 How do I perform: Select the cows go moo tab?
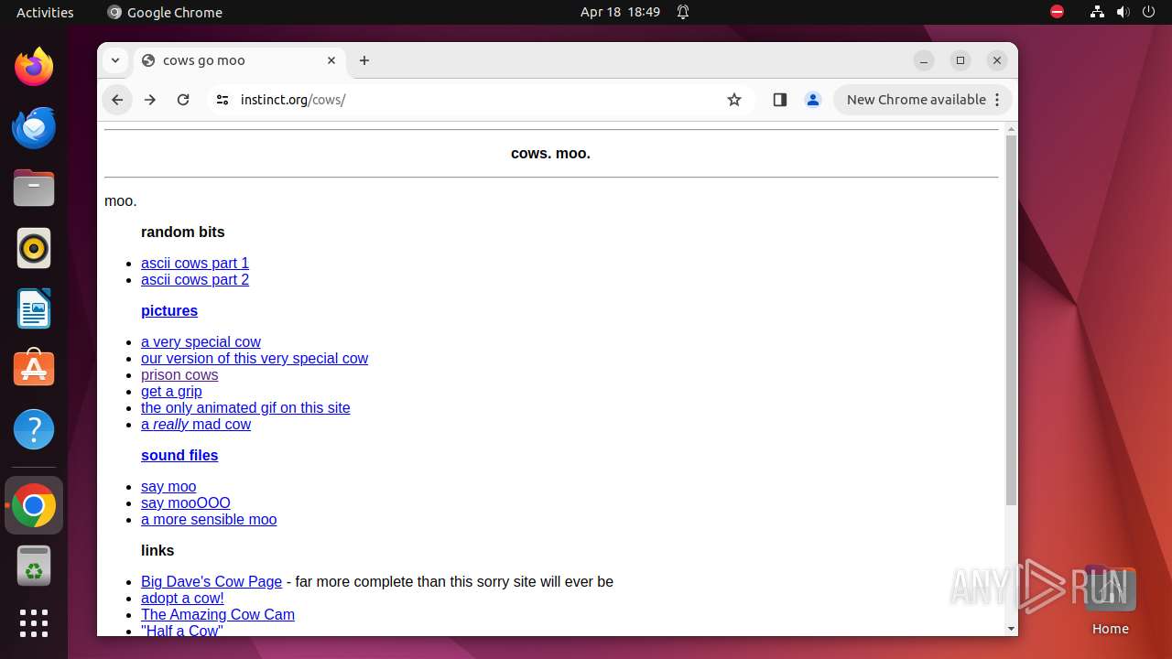[240, 60]
